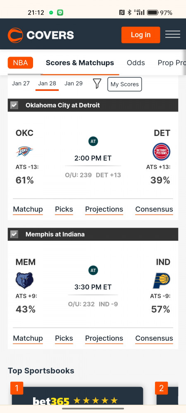Open the hamburger menu icon
186x413 pixels.
(172, 35)
